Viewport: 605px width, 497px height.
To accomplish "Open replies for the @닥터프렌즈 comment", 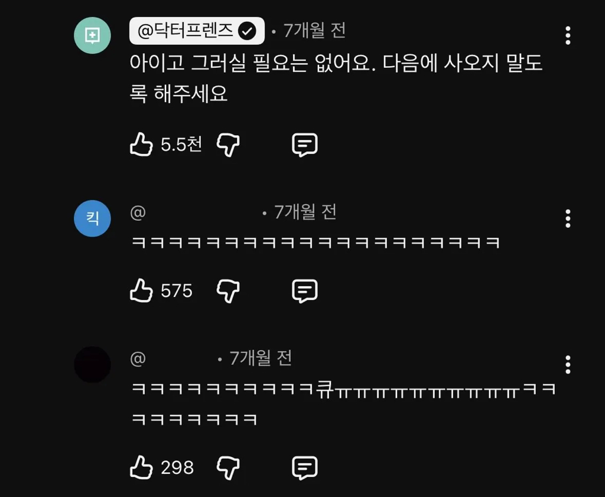I will pyautogui.click(x=305, y=143).
